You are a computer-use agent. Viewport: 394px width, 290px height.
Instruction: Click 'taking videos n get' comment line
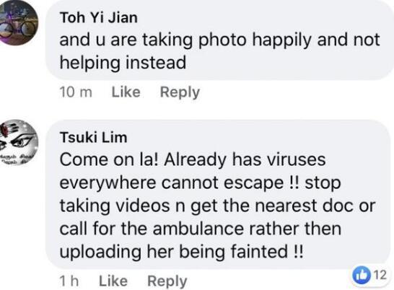click(x=139, y=206)
